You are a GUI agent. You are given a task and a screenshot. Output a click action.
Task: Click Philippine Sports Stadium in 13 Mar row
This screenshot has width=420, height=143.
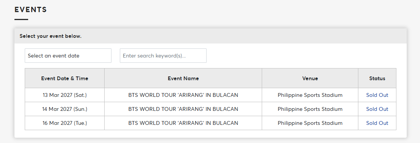310,95
